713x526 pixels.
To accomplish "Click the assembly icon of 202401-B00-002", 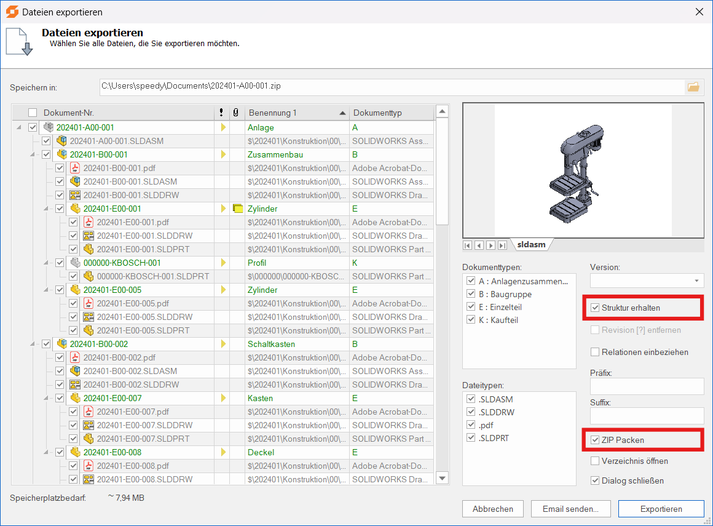I will pos(61,344).
